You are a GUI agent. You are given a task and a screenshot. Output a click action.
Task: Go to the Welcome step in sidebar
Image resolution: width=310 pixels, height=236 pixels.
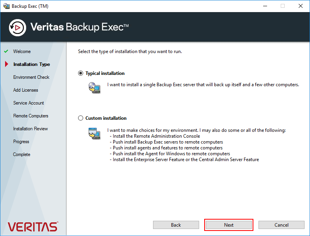22,51
